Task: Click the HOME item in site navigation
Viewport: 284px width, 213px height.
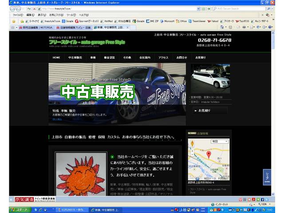Action: (x=56, y=58)
